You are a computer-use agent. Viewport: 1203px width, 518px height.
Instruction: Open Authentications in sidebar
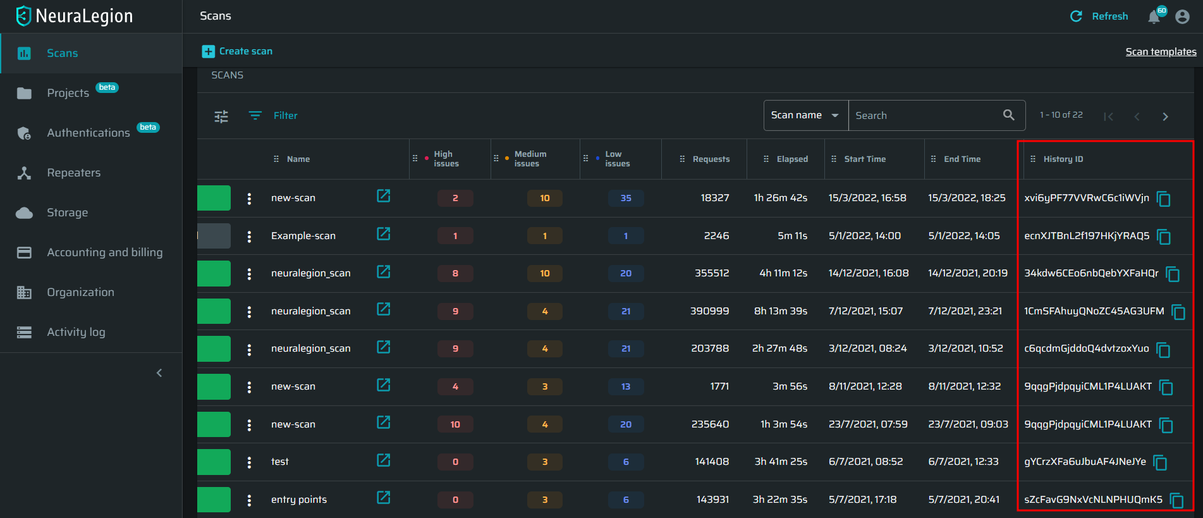(91, 133)
